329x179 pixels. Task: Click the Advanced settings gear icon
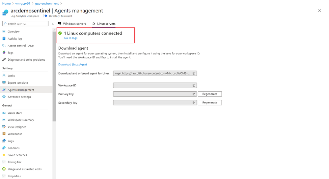tap(4, 97)
